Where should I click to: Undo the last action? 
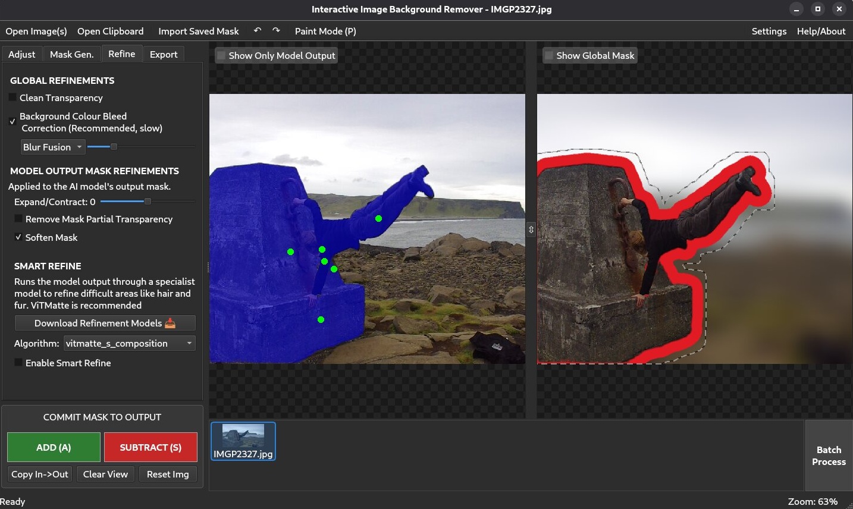(258, 30)
